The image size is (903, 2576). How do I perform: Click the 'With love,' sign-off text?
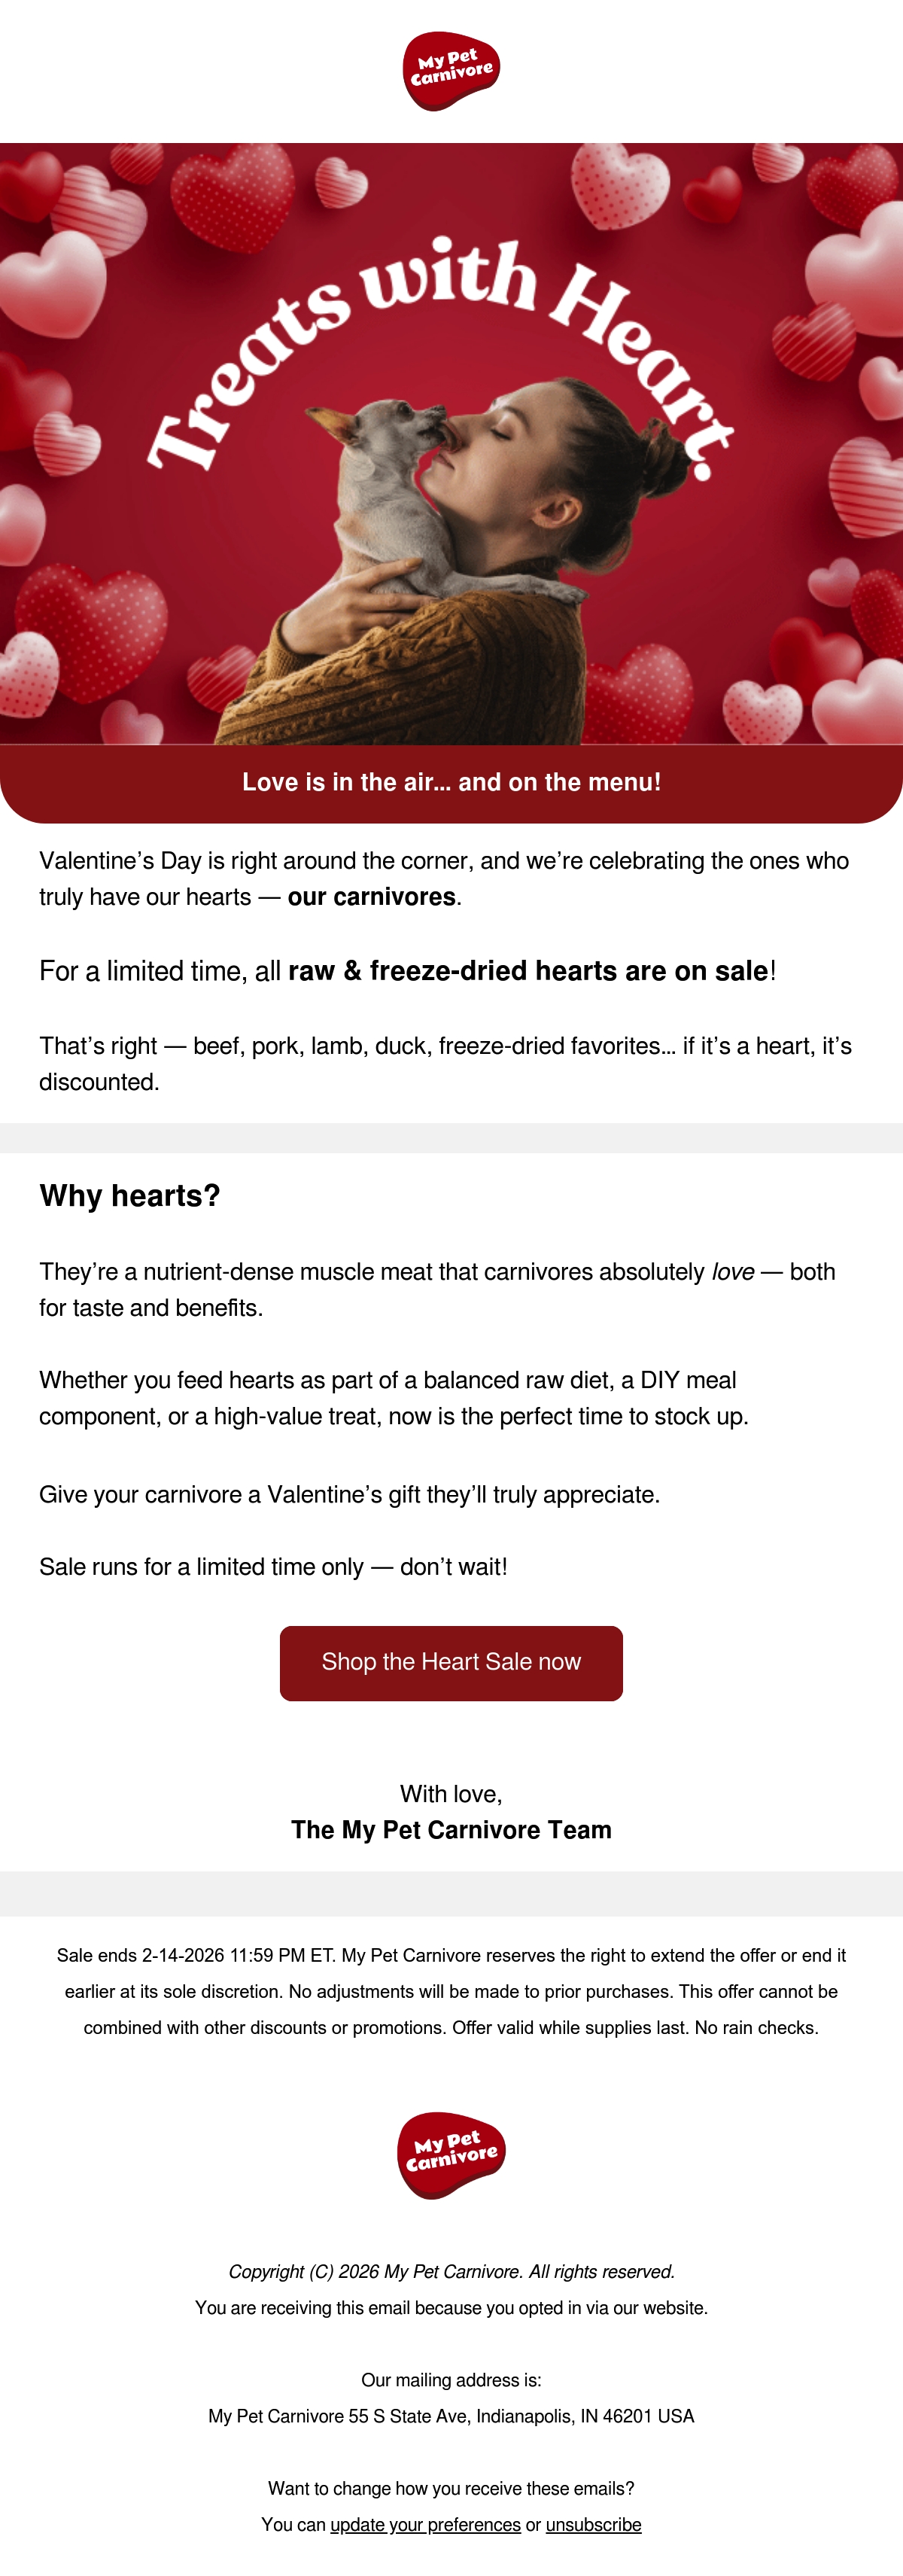[x=451, y=1793]
